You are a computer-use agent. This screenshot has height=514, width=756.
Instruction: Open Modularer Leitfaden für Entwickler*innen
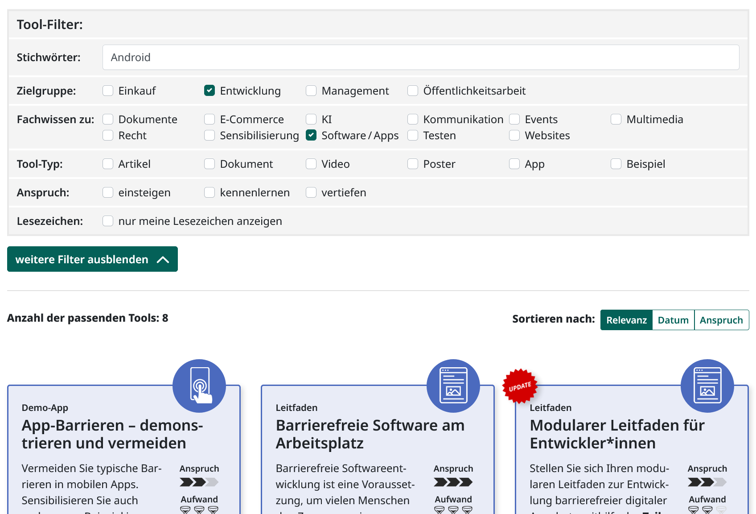point(617,434)
